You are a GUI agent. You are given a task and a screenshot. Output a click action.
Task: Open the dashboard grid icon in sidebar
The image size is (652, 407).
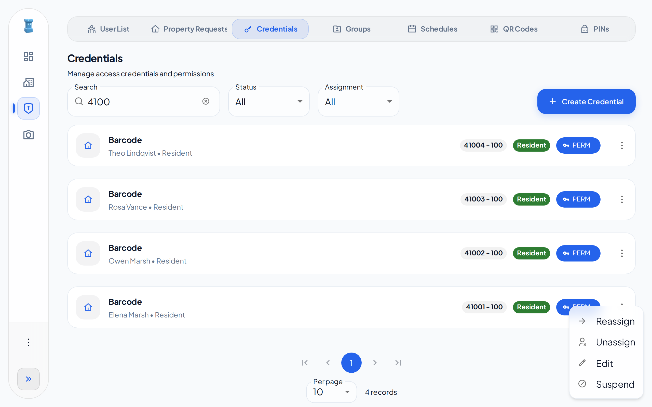coord(29,56)
